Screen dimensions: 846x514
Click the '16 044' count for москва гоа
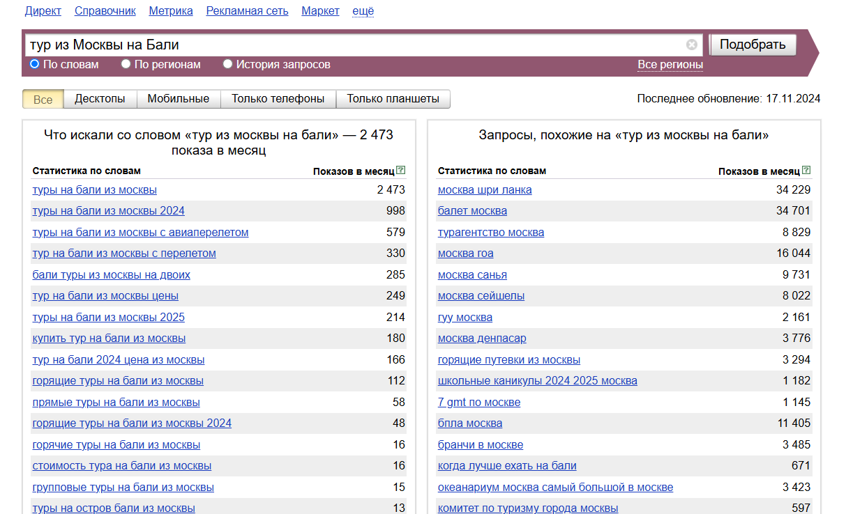(794, 254)
